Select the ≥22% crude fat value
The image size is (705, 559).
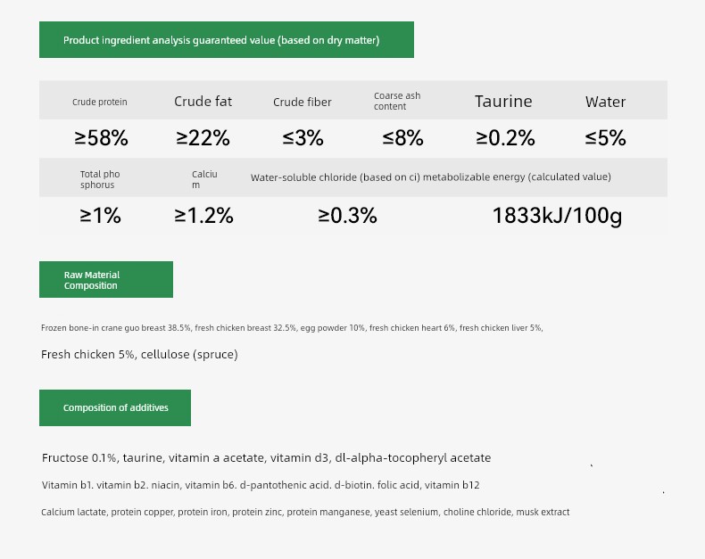click(203, 138)
